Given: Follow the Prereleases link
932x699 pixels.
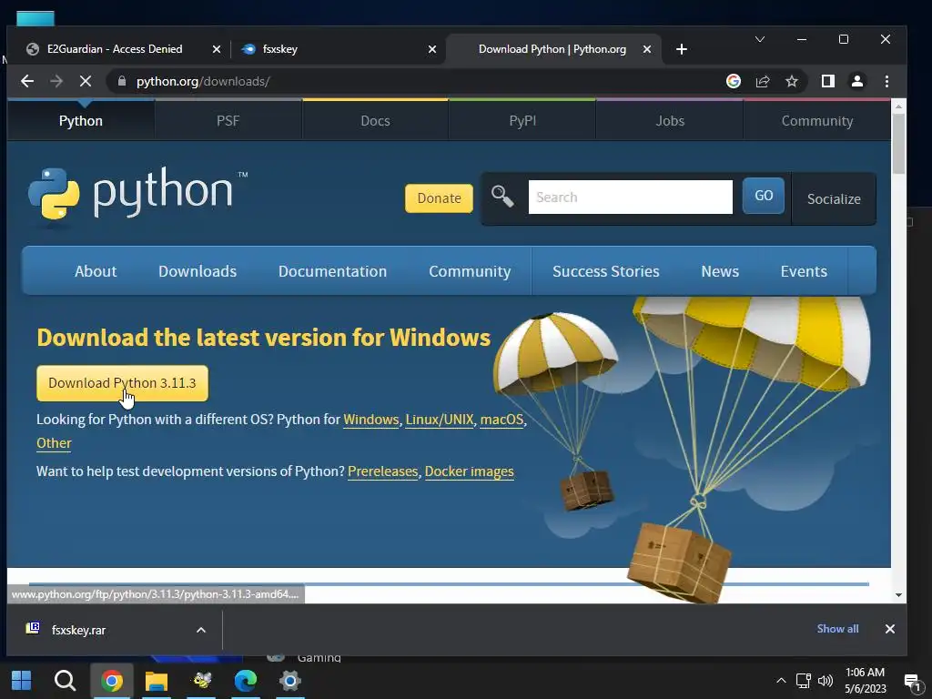Looking at the screenshot, I should pos(383,471).
